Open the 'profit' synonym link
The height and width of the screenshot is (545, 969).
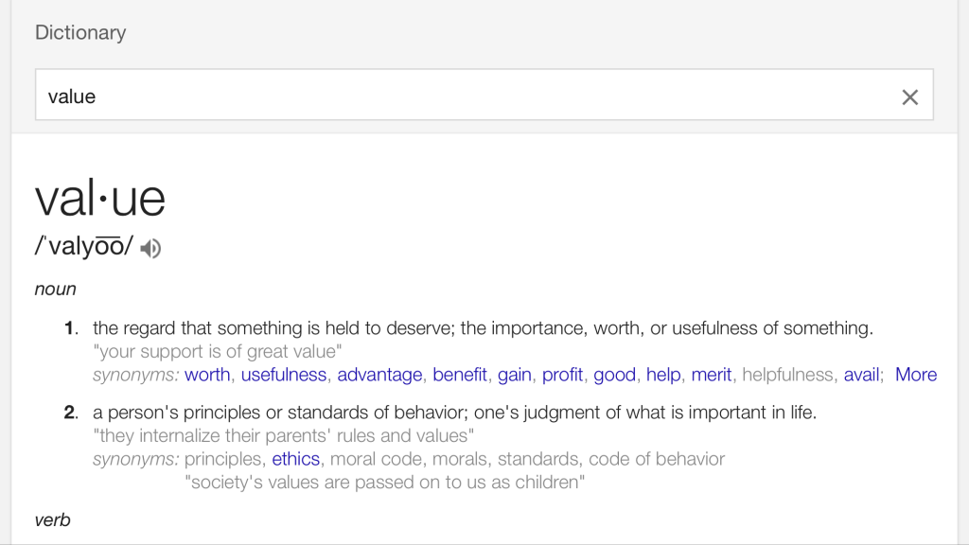(x=562, y=375)
